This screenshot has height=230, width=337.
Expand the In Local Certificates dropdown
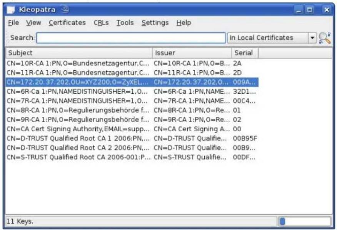(x=272, y=38)
